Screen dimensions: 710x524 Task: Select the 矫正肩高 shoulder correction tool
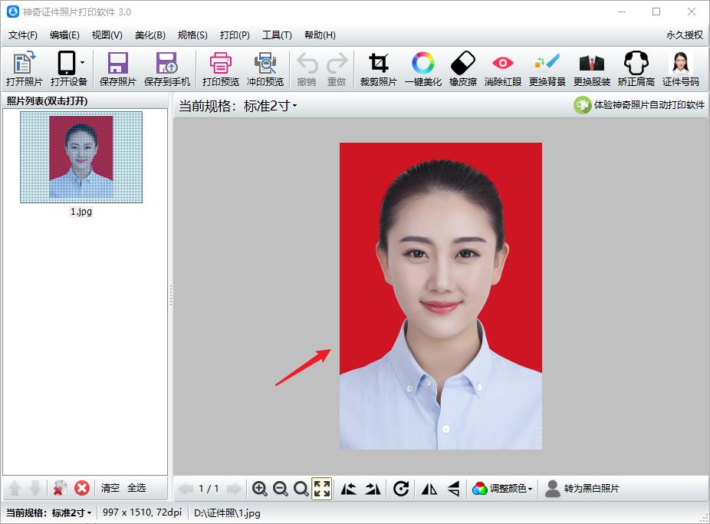click(x=636, y=68)
